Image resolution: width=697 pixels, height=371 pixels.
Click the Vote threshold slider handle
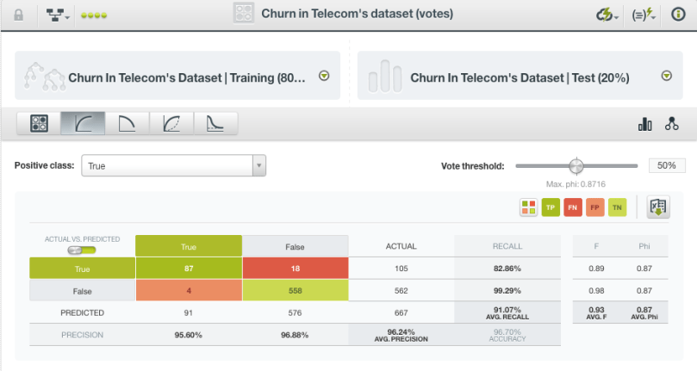coord(576,166)
